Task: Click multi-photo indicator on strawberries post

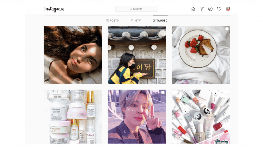Action: point(227,29)
